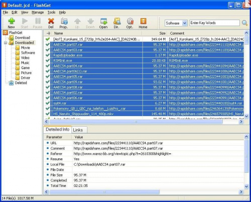
Task: Click the Dir. folder toolbar icon
Action: 116,23
